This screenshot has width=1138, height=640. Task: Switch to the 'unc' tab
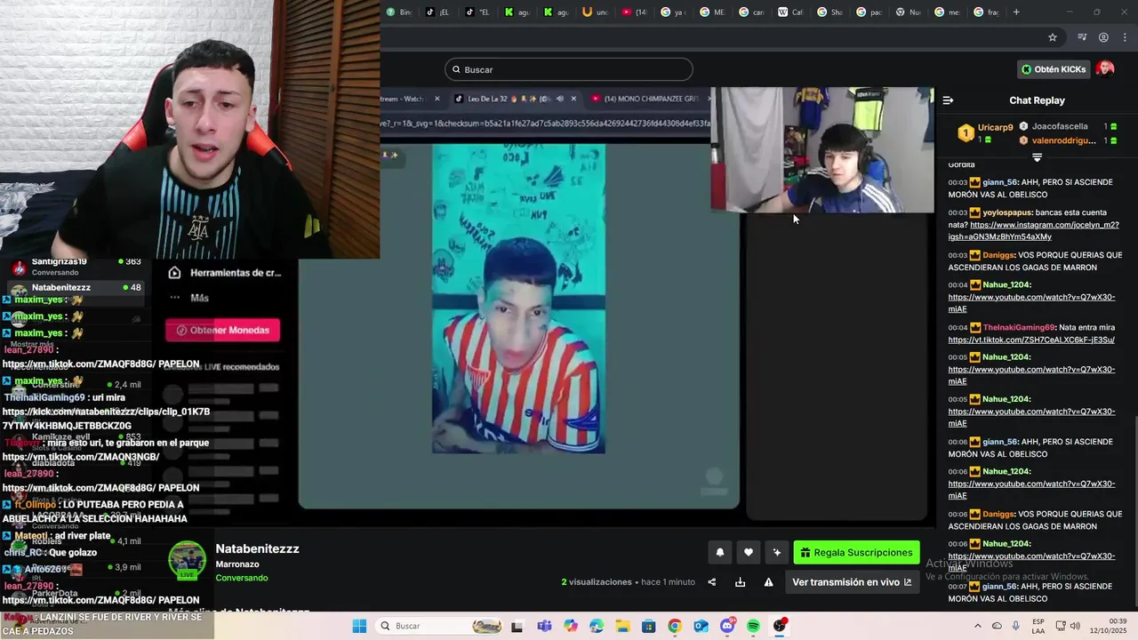(596, 12)
